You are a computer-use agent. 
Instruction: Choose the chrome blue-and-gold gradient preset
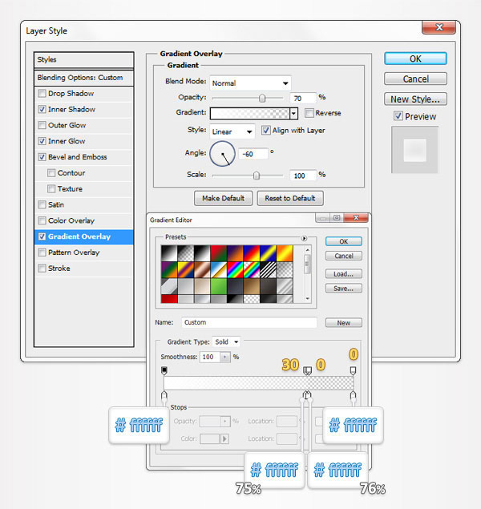pos(219,270)
